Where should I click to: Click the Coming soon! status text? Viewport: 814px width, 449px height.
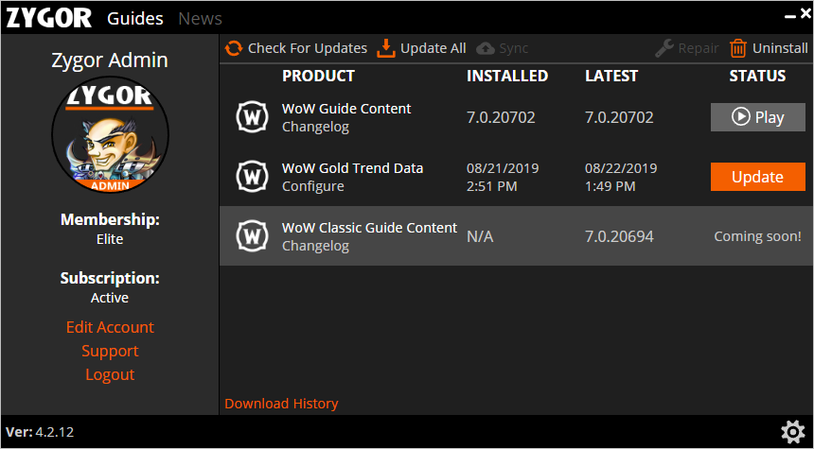tap(757, 236)
